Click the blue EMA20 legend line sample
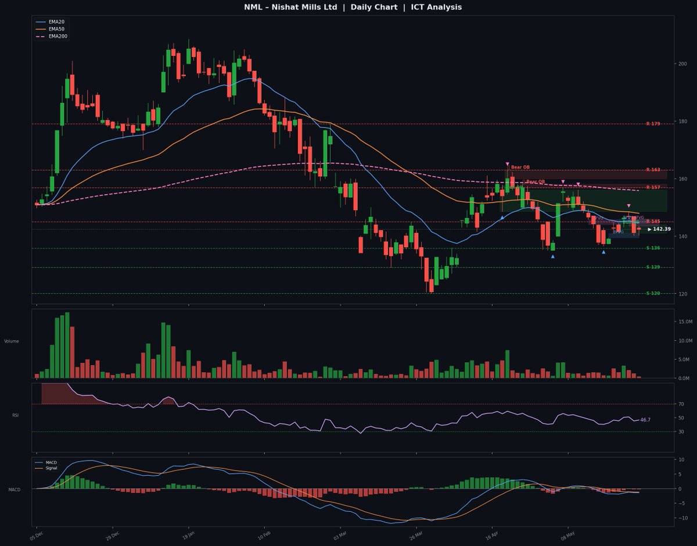 (41, 22)
